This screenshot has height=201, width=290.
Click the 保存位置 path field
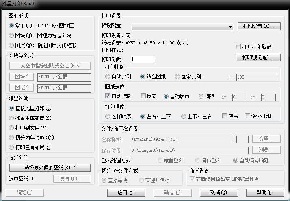click(x=190, y=151)
